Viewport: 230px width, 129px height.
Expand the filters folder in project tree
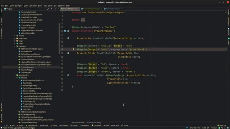coord(15,44)
